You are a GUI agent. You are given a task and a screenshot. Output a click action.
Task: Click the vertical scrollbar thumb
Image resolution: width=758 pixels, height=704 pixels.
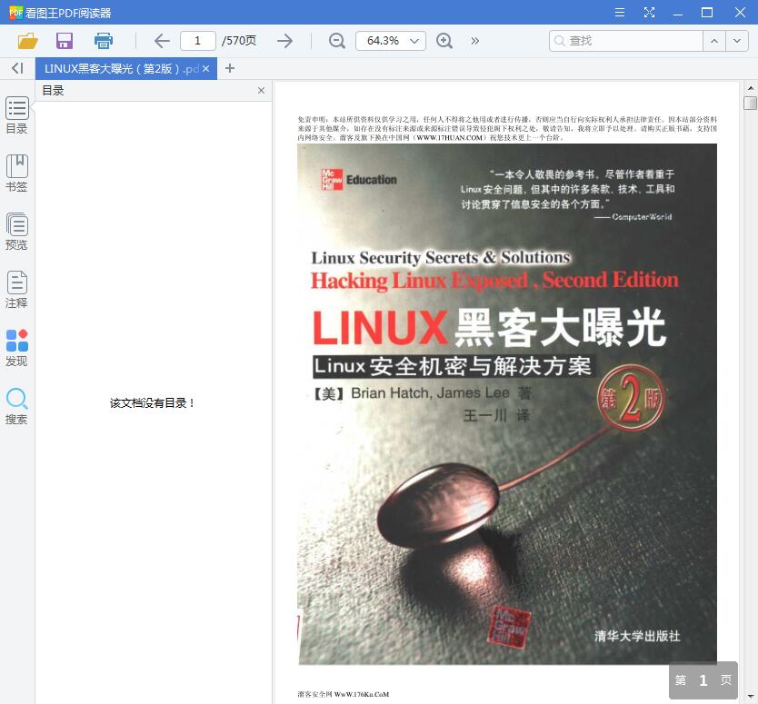point(750,103)
